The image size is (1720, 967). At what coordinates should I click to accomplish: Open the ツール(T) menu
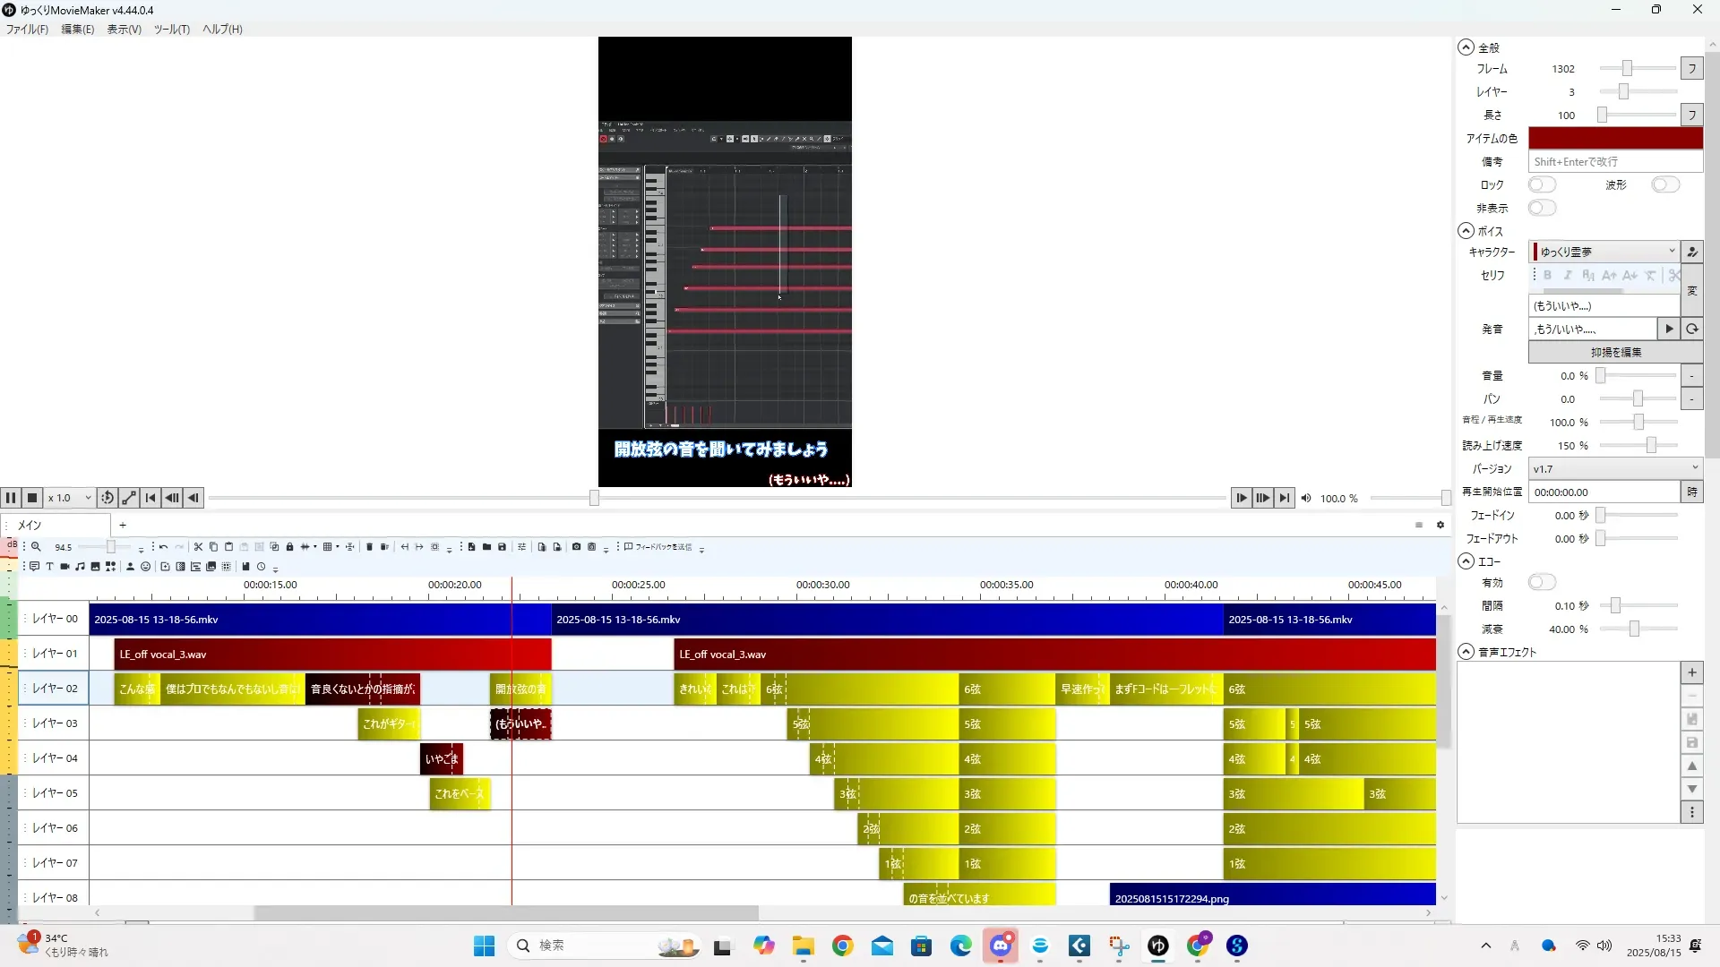[171, 29]
